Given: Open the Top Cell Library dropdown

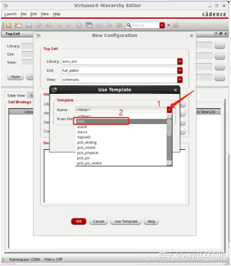Looking at the screenshot, I should (x=180, y=61).
